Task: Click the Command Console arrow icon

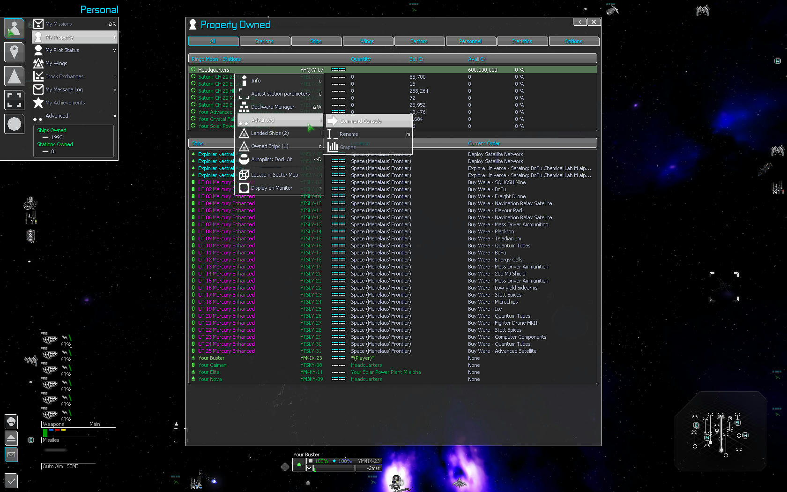Action: tap(333, 121)
